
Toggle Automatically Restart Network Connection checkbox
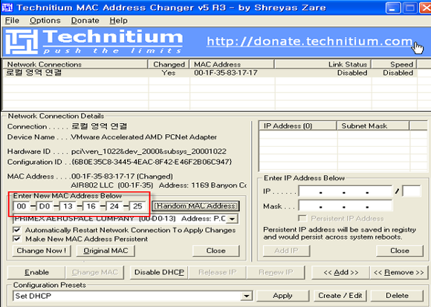(17, 230)
